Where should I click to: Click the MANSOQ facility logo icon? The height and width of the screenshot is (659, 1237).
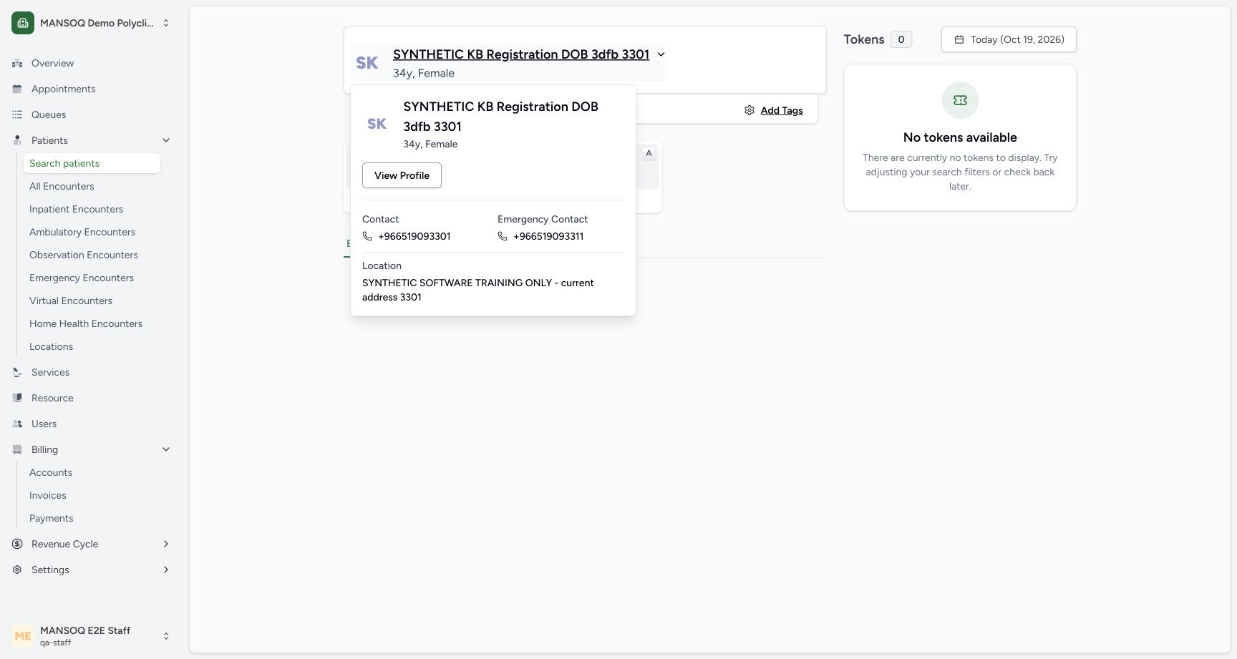[23, 23]
